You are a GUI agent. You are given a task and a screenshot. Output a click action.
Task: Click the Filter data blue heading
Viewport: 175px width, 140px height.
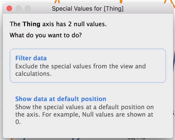tap(31, 58)
